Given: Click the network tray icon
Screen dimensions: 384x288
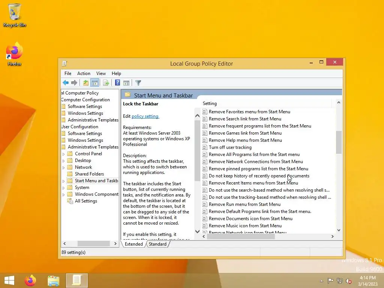Looking at the screenshot, I should [x=340, y=280].
